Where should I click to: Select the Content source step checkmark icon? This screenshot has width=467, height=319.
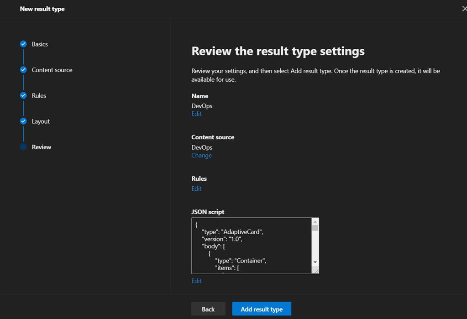pyautogui.click(x=23, y=69)
